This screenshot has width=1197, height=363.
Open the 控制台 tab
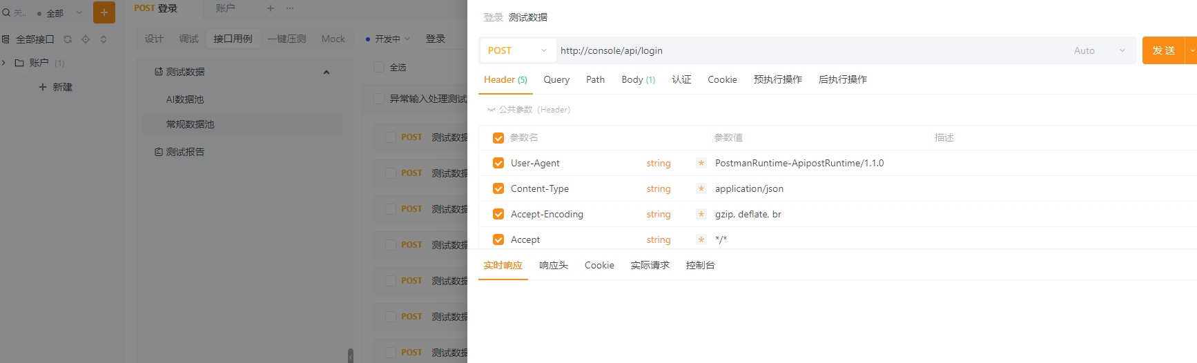[701, 265]
